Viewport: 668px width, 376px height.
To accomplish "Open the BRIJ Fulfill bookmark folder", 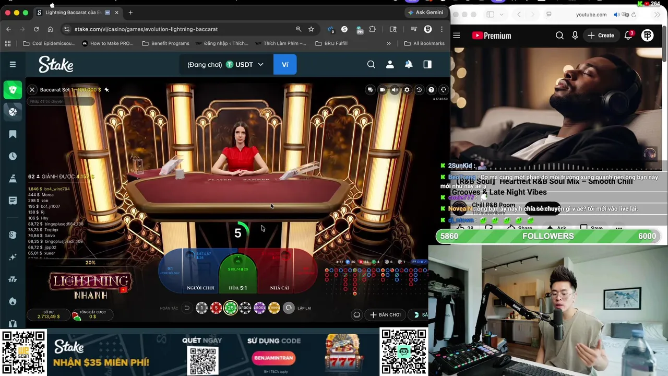I will [331, 43].
